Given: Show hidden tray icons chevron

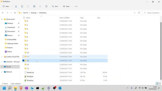Looking at the screenshot, I should [x=128, y=88].
